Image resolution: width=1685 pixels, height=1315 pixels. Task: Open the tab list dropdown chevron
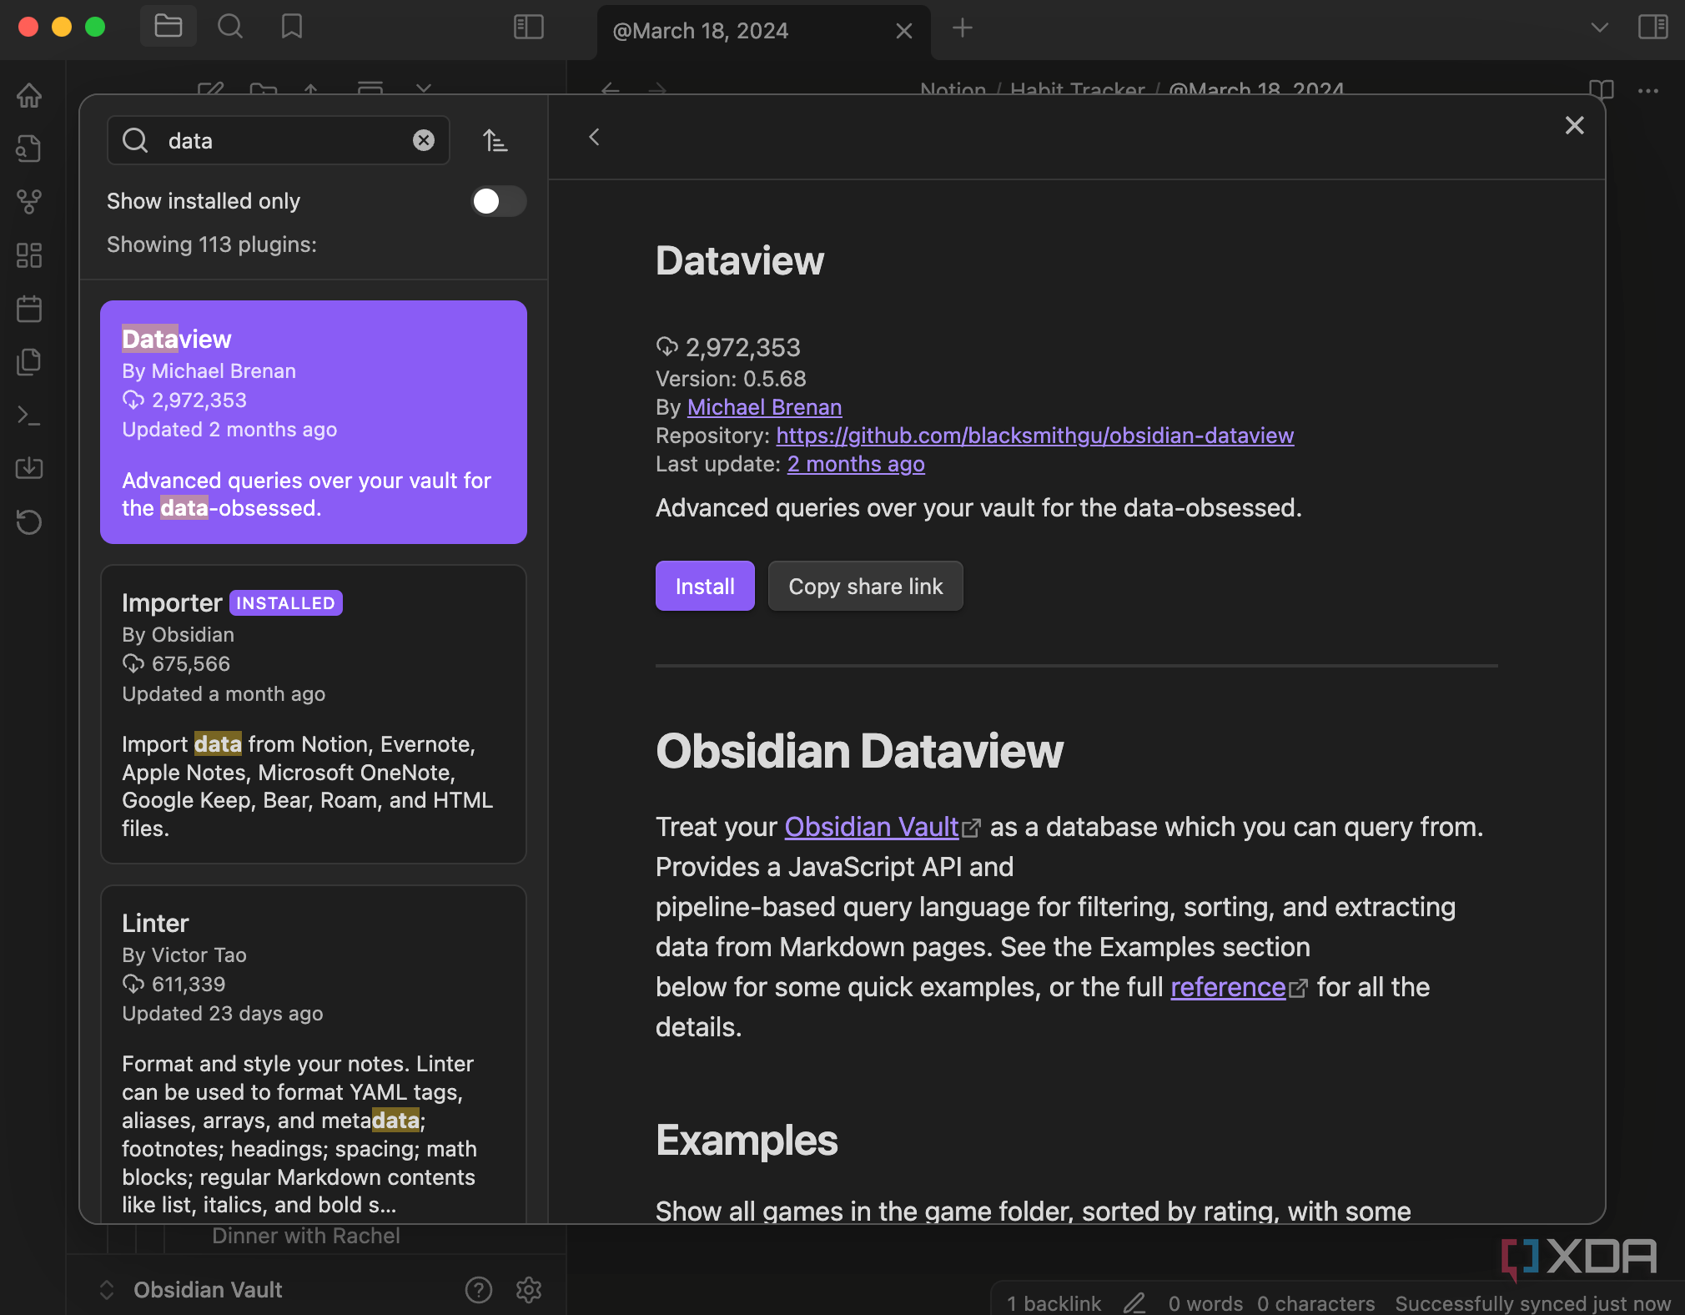(x=1599, y=28)
